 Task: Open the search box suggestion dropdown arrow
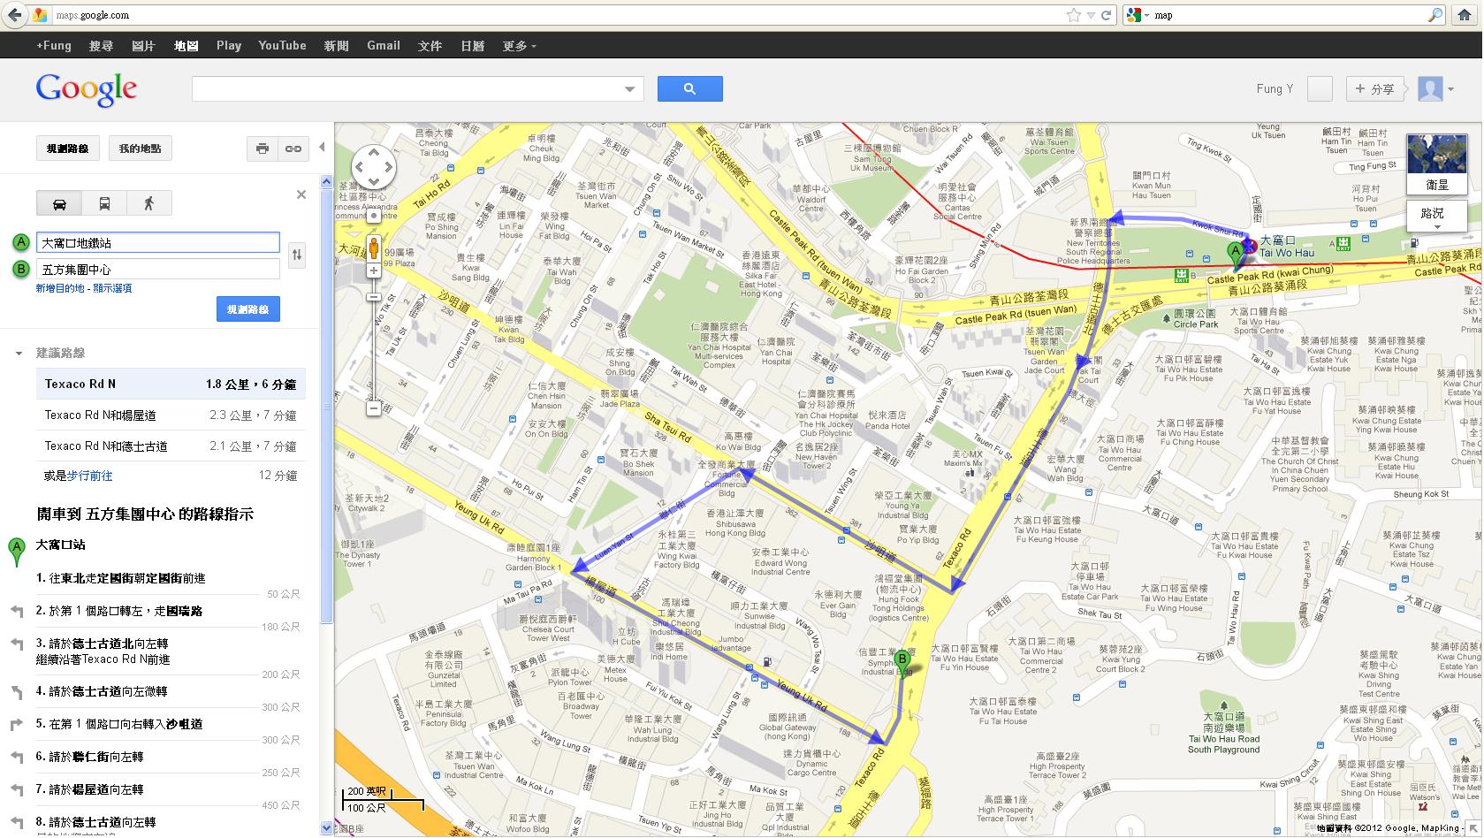pyautogui.click(x=630, y=88)
